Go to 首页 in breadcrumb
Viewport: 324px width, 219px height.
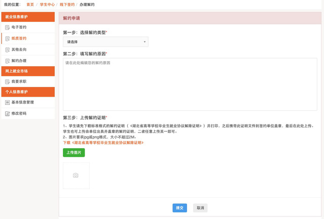click(31, 4)
